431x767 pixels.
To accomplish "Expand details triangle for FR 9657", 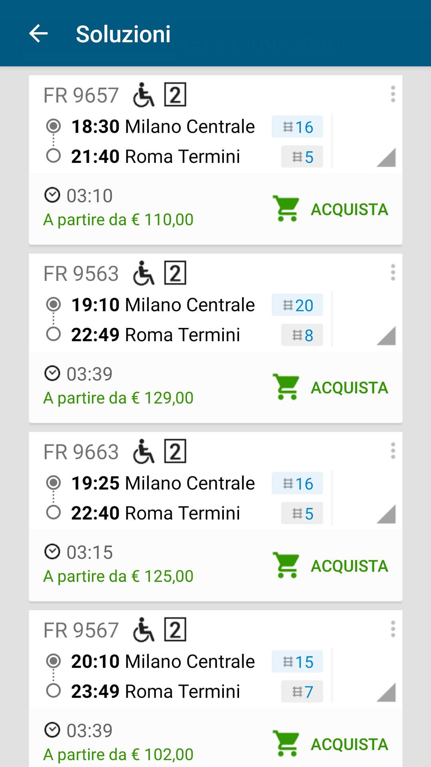I will [386, 157].
